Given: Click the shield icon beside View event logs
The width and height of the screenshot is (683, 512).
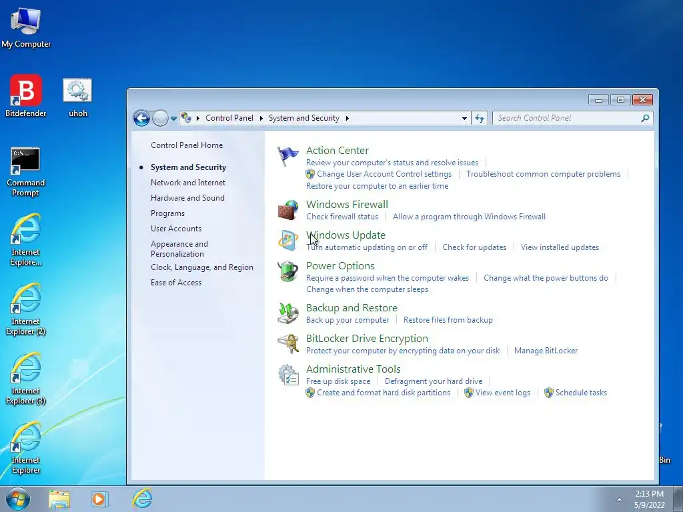Looking at the screenshot, I should click(469, 393).
